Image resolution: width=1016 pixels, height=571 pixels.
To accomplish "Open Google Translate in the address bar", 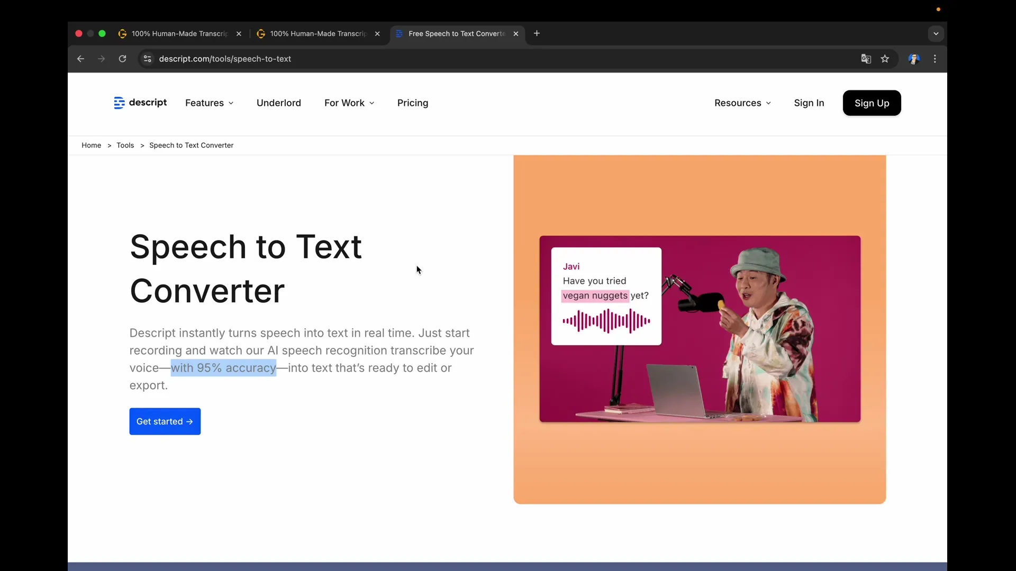I will [866, 59].
